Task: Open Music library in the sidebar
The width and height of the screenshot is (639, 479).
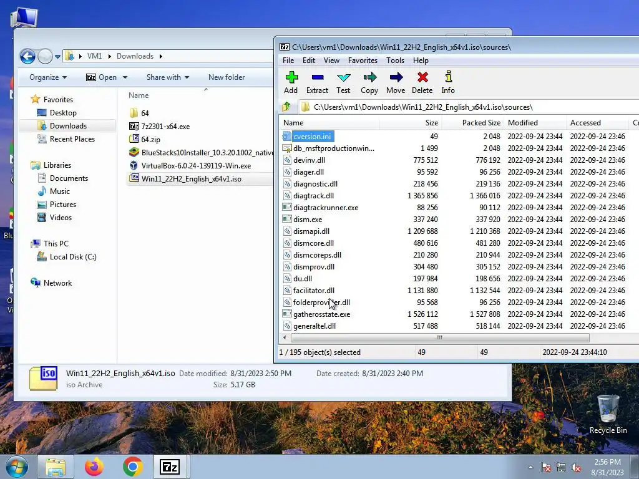Action: tap(59, 191)
